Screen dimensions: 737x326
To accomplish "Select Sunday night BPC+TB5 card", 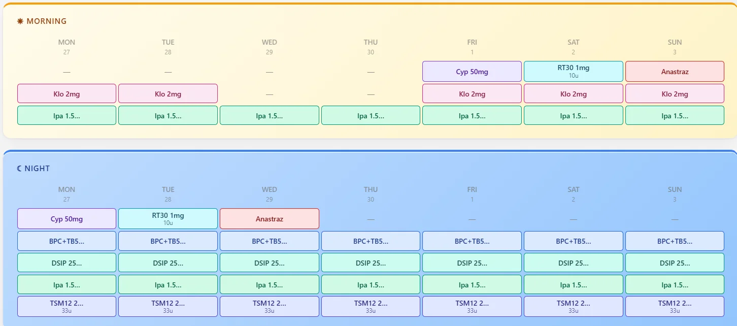I will point(675,241).
